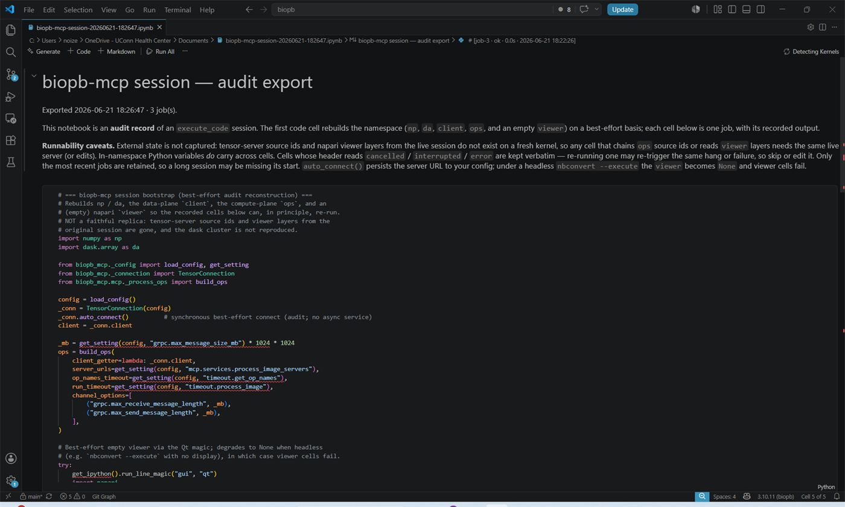Image resolution: width=845 pixels, height=507 pixels.
Task: Click Spaces: 4 indentation setting
Action: coord(724,497)
